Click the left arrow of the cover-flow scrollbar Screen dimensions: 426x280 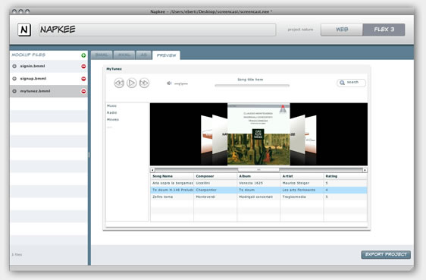(152, 170)
